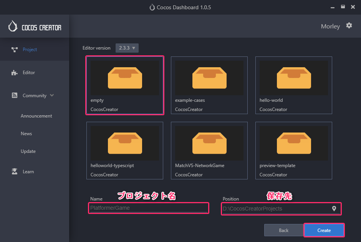Click the example-cases template box icon
This screenshot has width=361, height=242.
[x=210, y=78]
